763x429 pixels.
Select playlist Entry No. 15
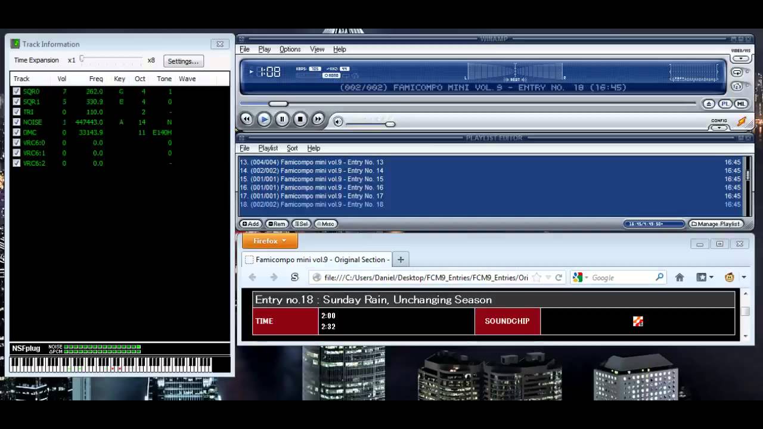[492, 179]
